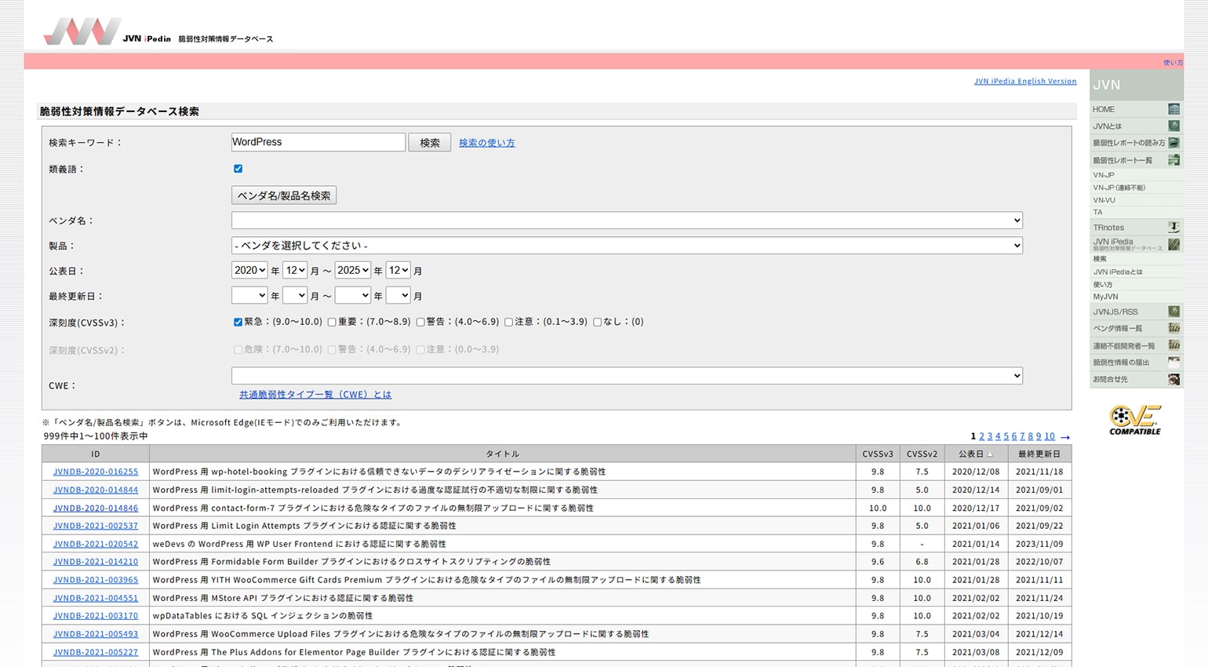Click the HOME icon in the JVN sidebar

[1173, 108]
